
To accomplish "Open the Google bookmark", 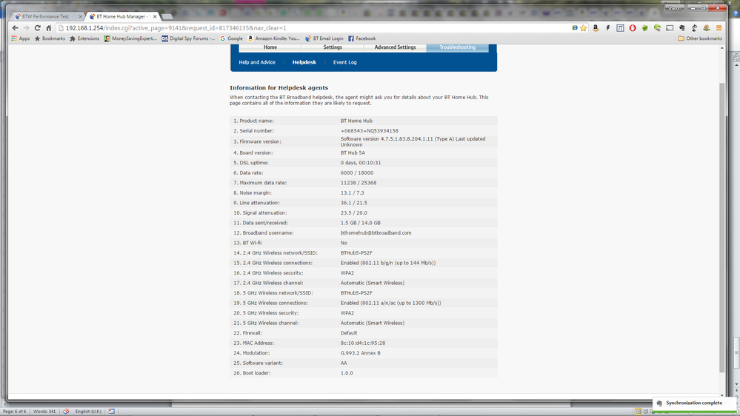I will tap(231, 38).
